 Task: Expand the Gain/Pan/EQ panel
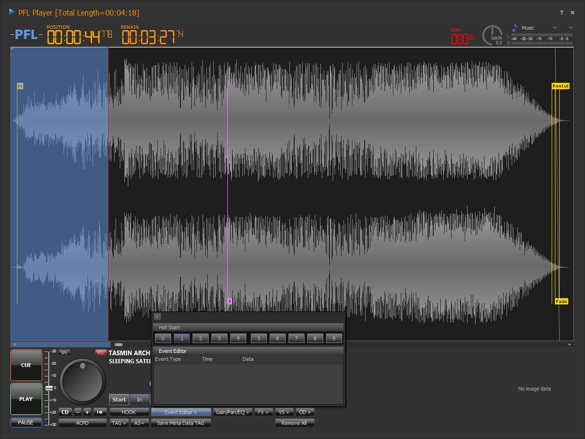coord(233,412)
